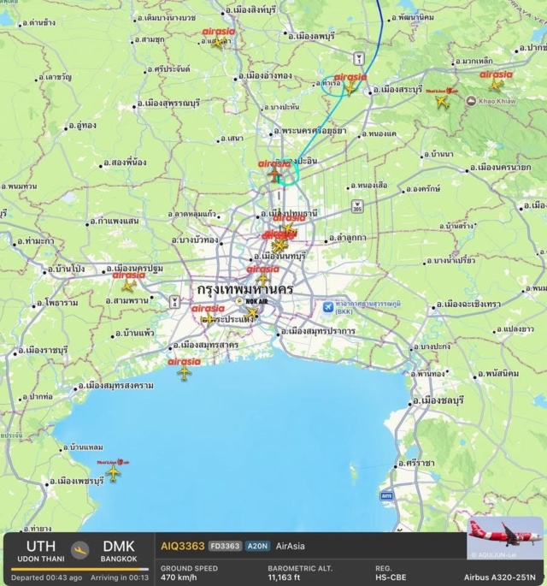
Task: Click the flight progress bar
Action: [79, 569]
